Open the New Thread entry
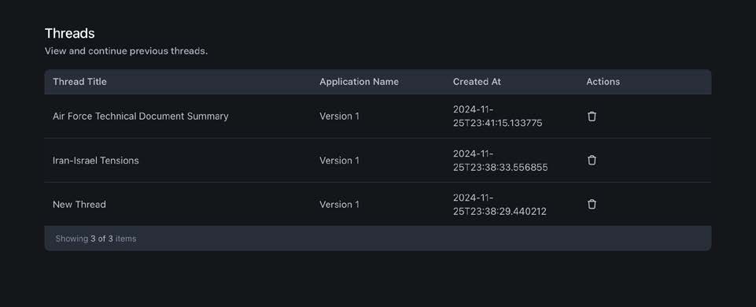This screenshot has height=307, width=756. pyautogui.click(x=79, y=204)
